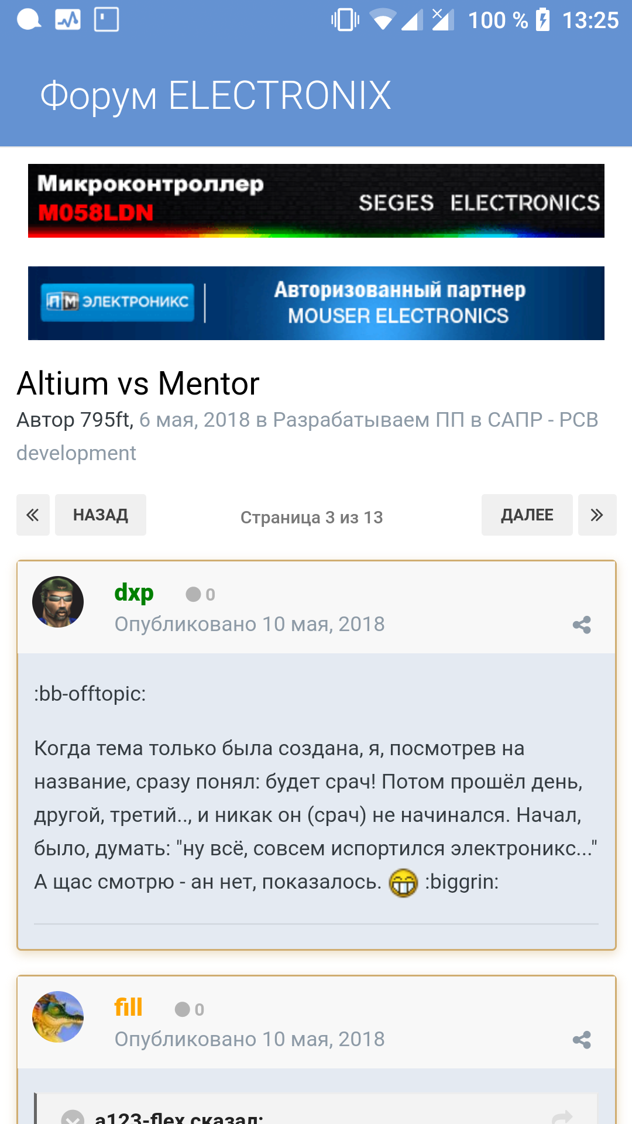
Task: Open page jump dropdown 'Страница 3 из 13'
Action: 311,518
